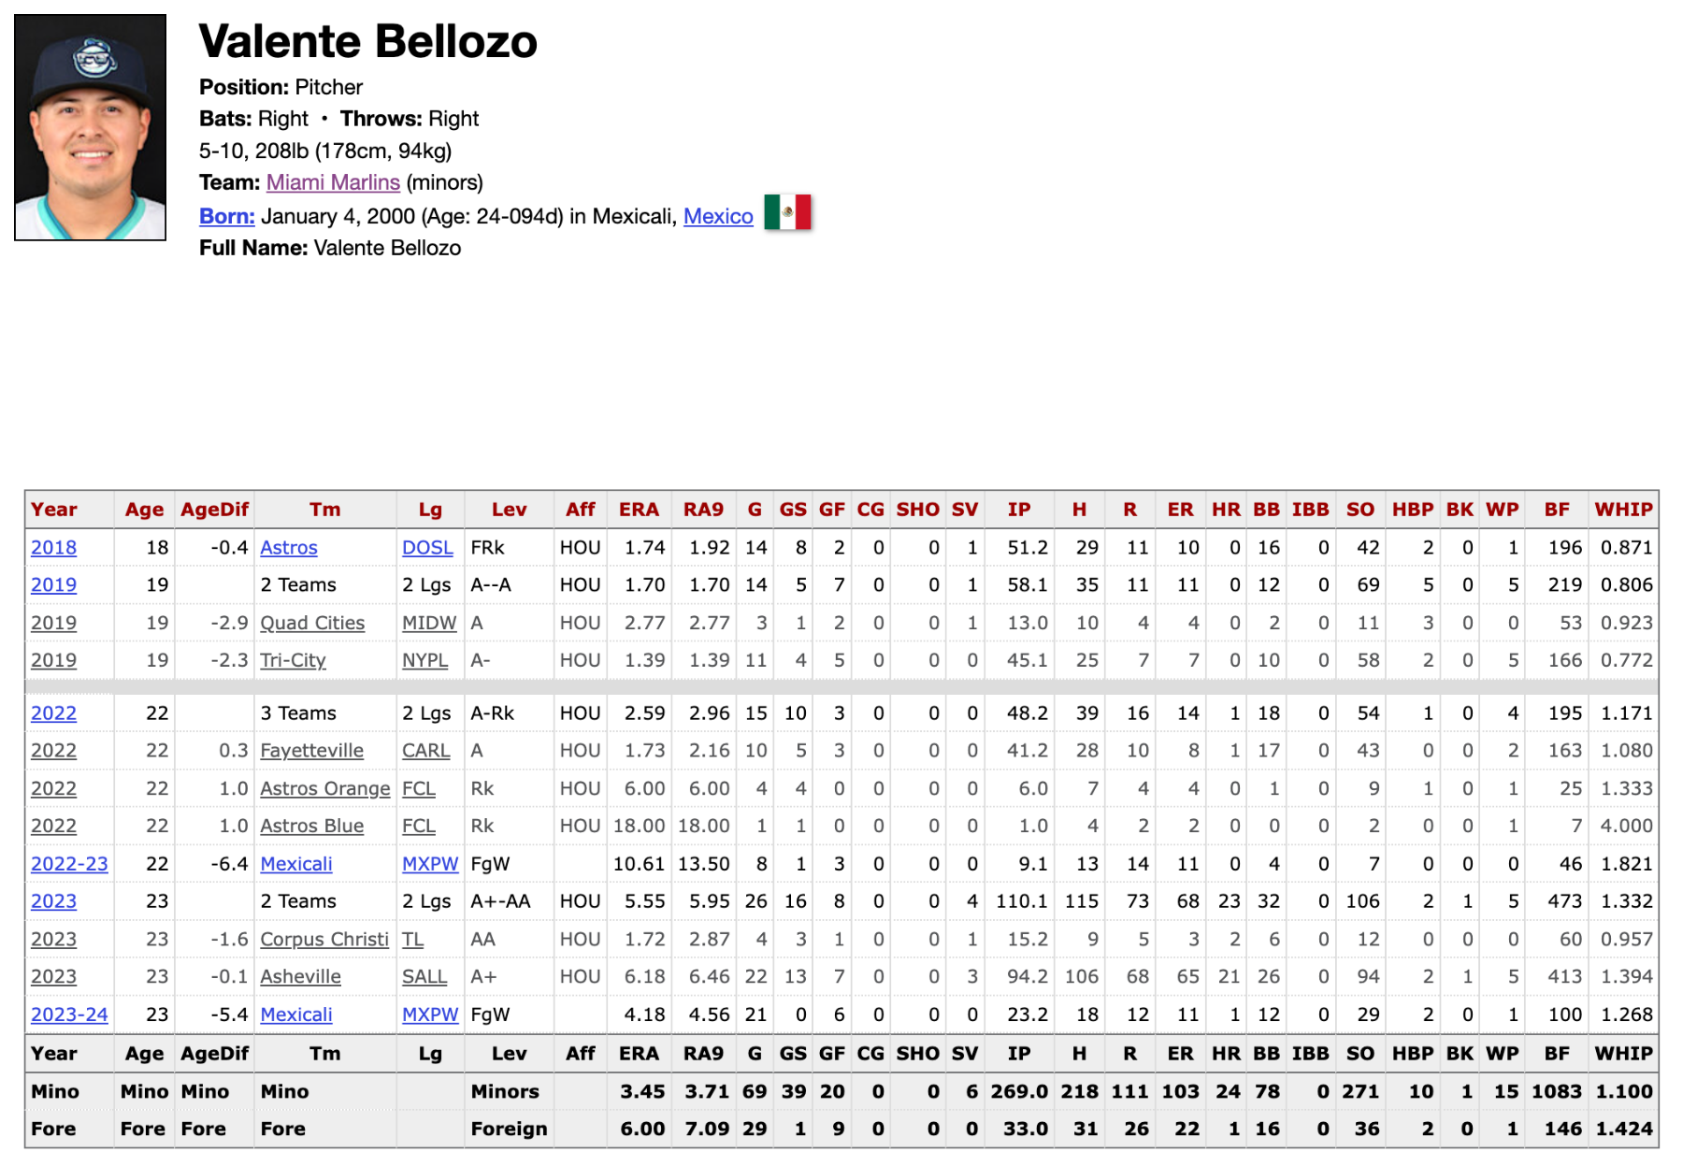Image resolution: width=1683 pixels, height=1166 pixels.
Task: Open the Mexico country link
Action: [718, 216]
